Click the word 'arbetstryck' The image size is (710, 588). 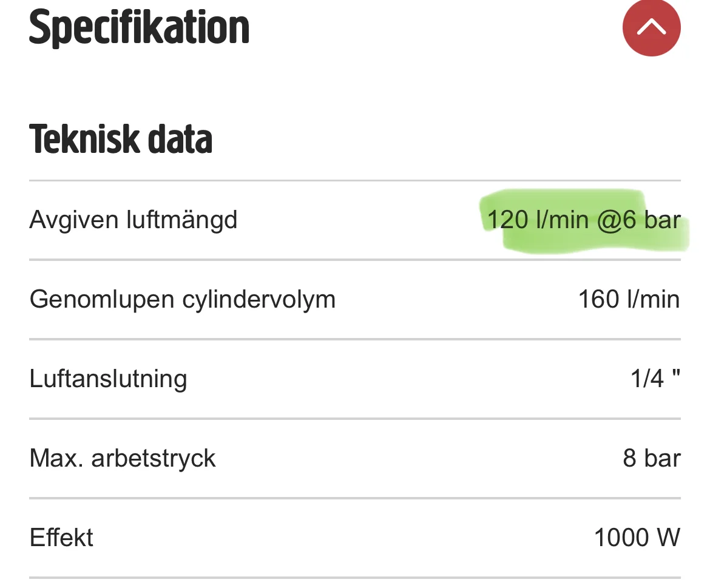point(154,458)
